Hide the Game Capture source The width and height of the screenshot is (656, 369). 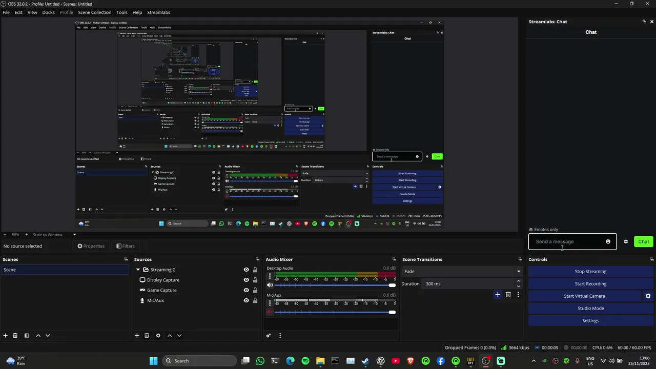click(246, 290)
